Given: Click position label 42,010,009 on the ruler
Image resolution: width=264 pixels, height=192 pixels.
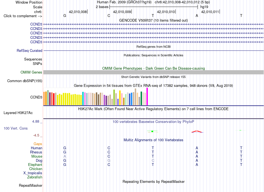Looking at the screenshot, I should pyautogui.click(x=122, y=12).
